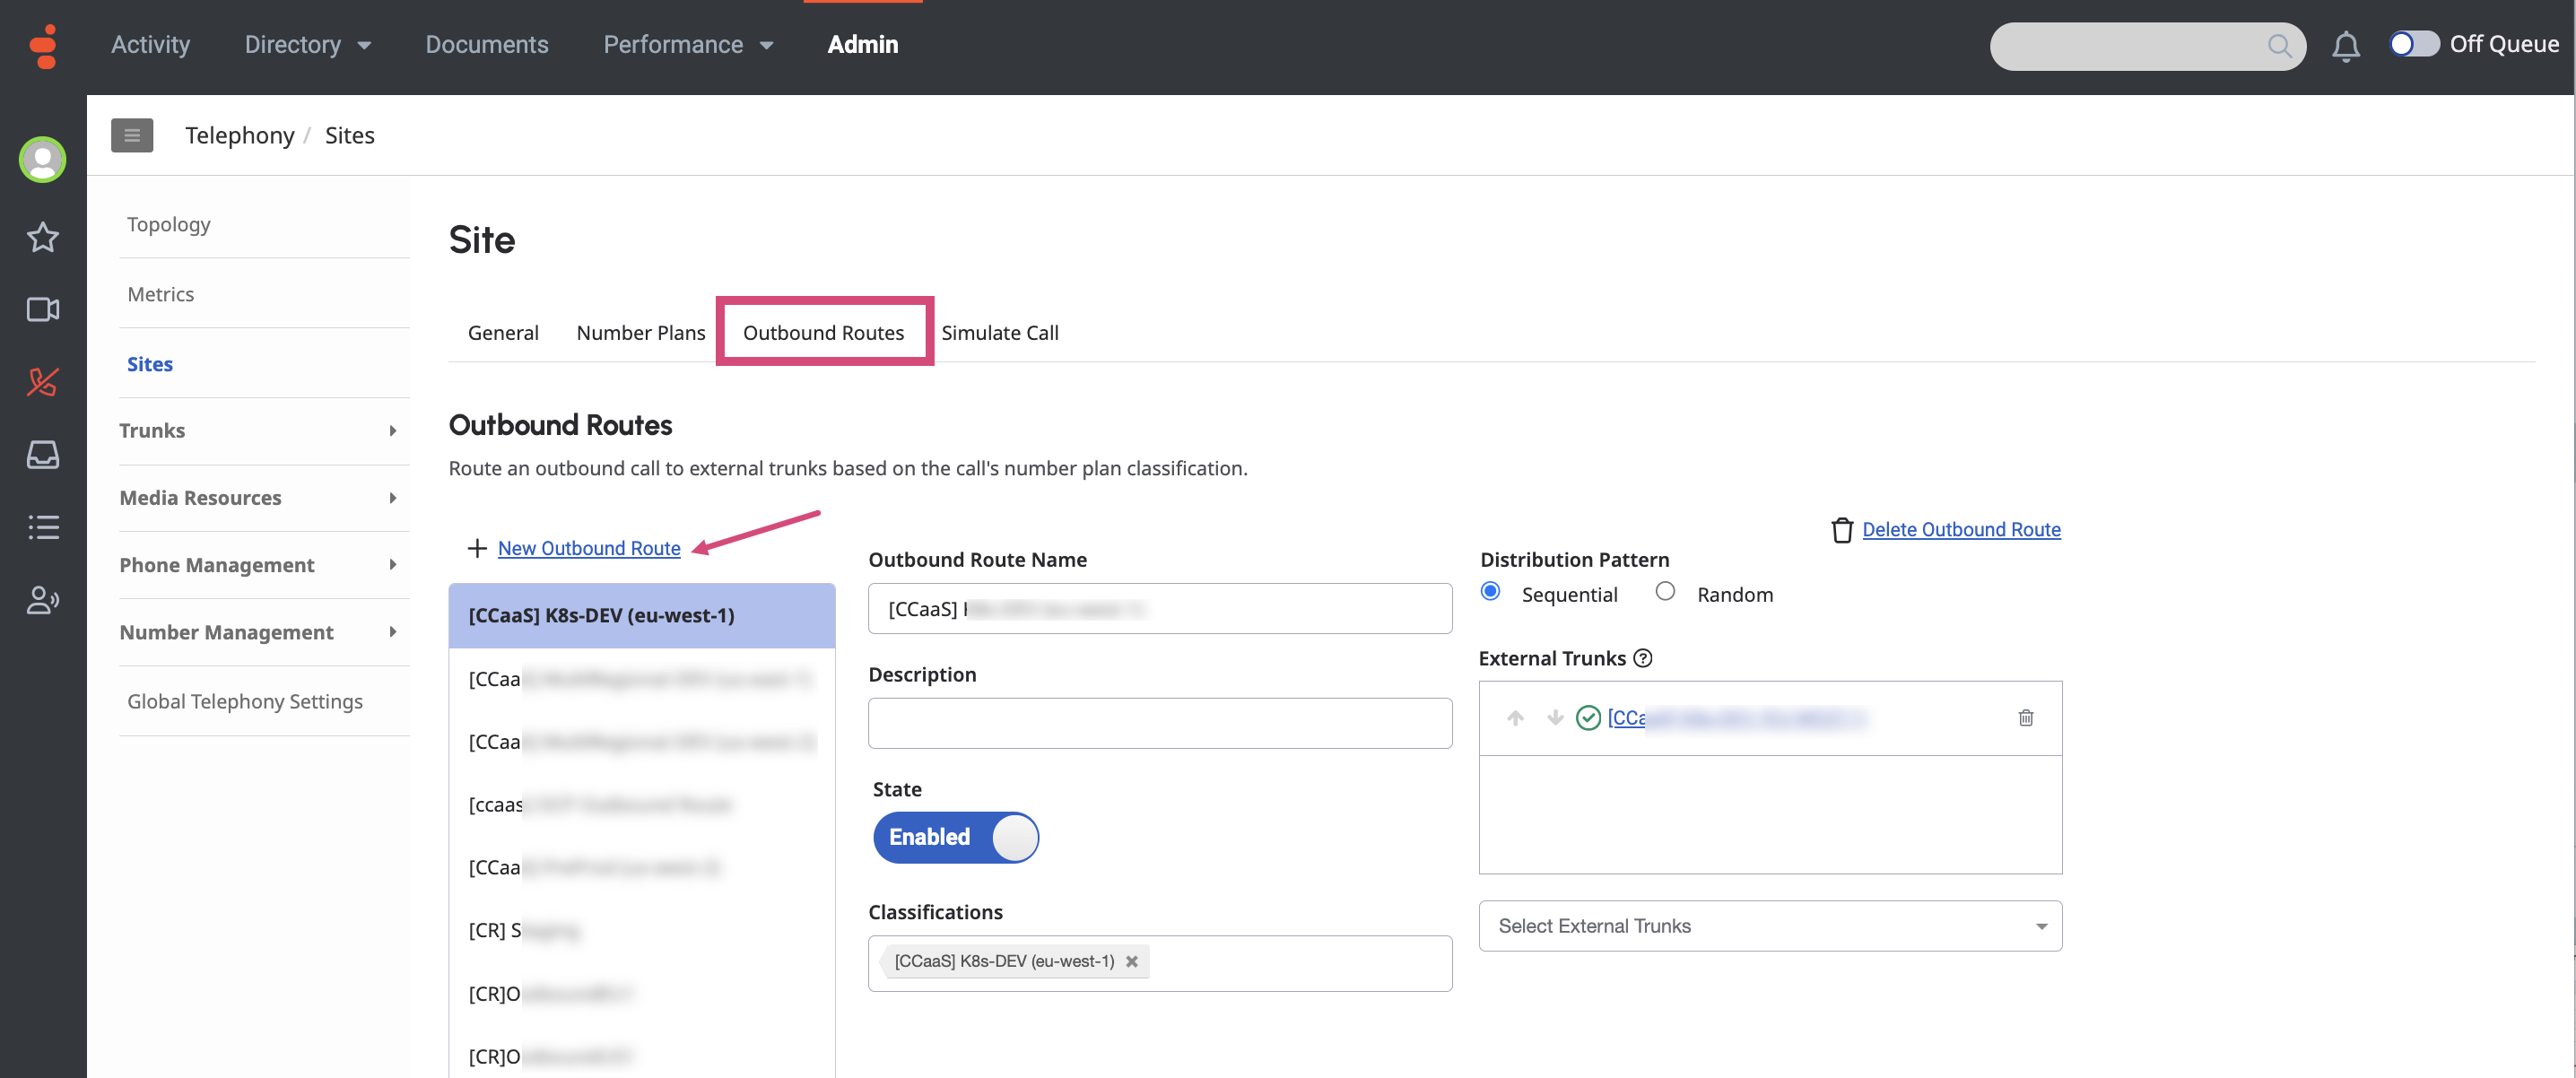Screen dimensions: 2576x1078
Task: Click the External Trunks help icon
Action: tap(1642, 658)
